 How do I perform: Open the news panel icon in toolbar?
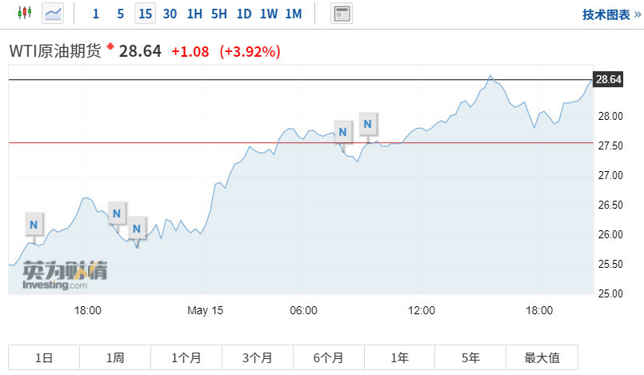(342, 14)
